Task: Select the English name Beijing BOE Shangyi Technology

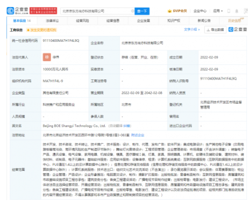Action: tap(74, 126)
